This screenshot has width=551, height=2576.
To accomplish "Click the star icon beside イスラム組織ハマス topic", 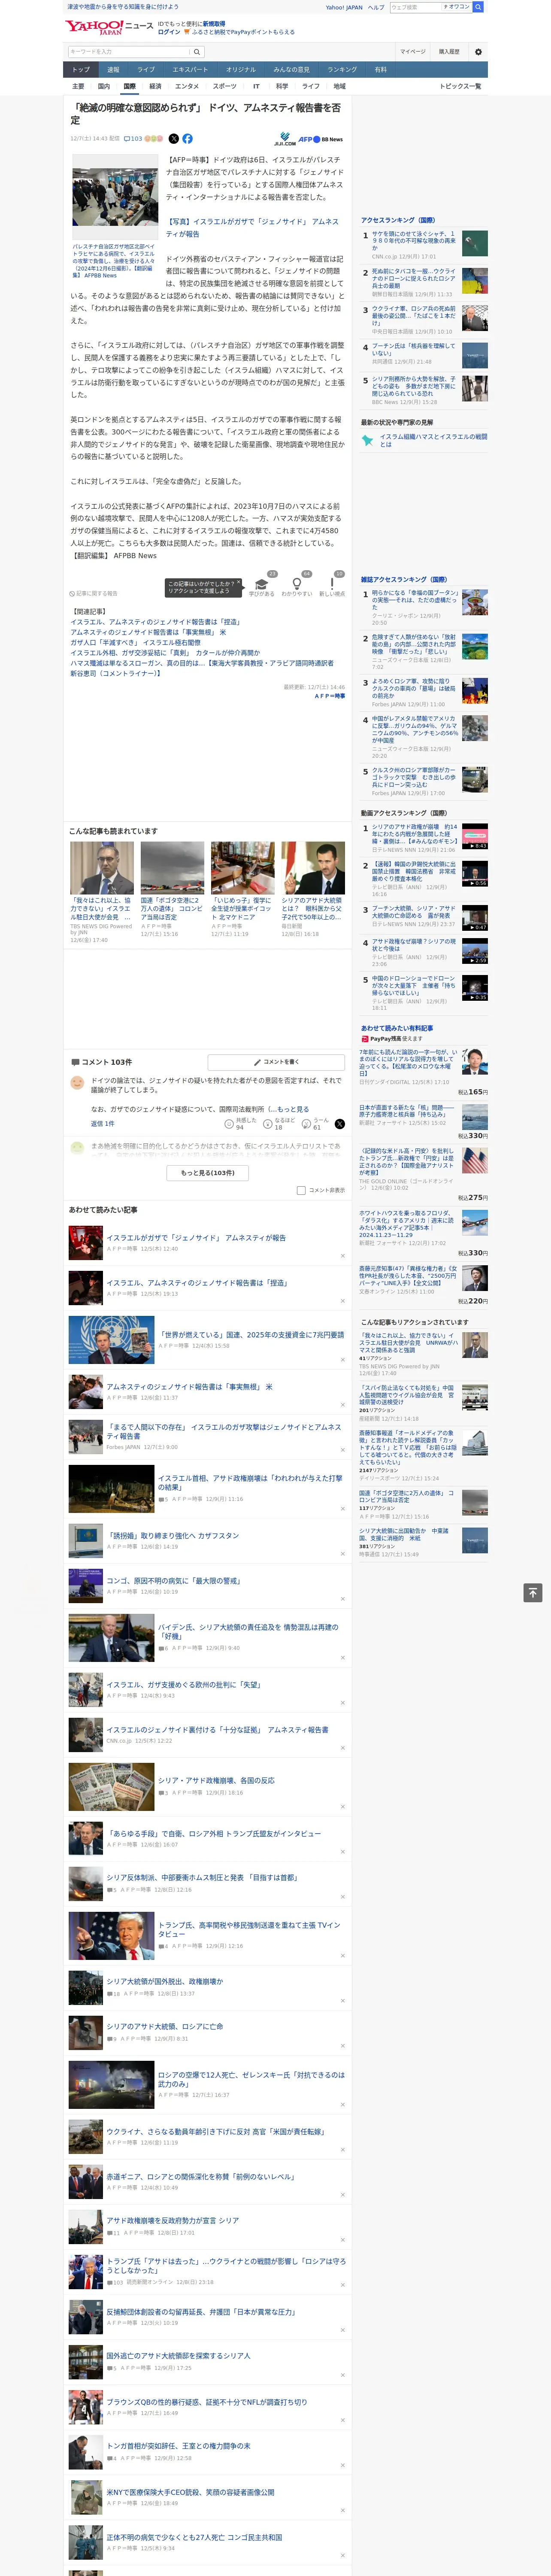I will 367,440.
